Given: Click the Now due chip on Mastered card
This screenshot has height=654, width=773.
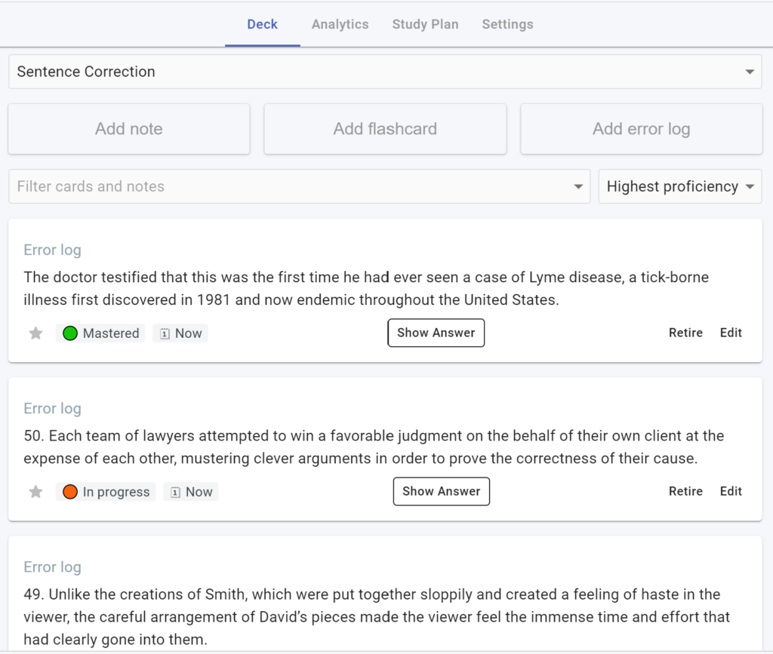Looking at the screenshot, I should (180, 333).
